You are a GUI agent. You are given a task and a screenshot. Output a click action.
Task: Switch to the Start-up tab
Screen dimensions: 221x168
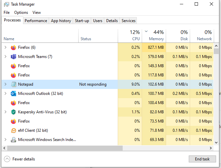pos(82,21)
